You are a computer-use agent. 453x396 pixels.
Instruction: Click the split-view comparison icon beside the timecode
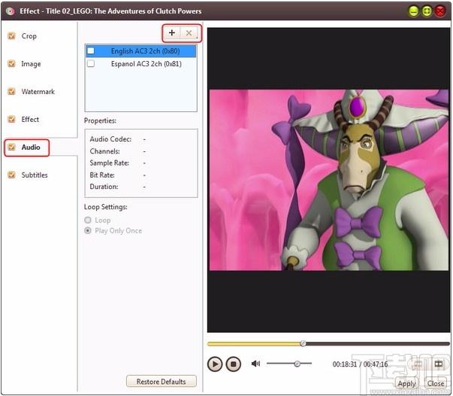click(439, 364)
